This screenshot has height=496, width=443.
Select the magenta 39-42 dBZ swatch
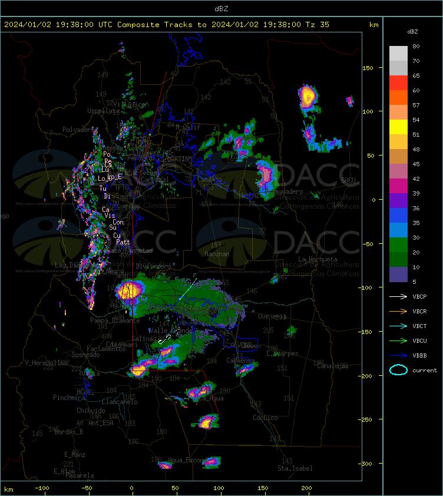click(x=398, y=186)
